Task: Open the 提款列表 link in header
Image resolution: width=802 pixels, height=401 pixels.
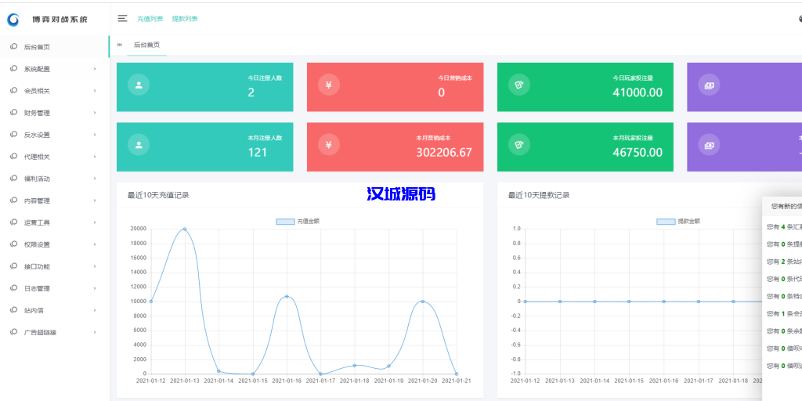Action: point(185,19)
